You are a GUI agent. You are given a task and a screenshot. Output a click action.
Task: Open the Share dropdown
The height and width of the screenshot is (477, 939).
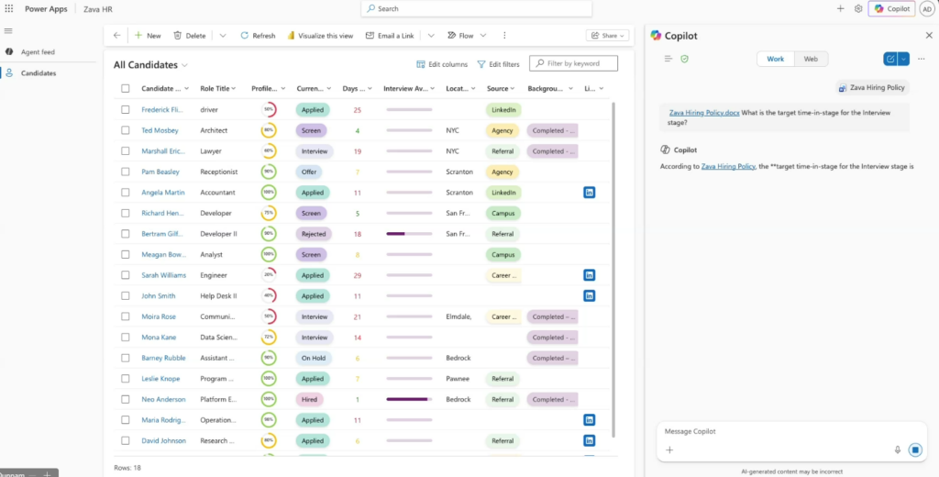pos(608,36)
